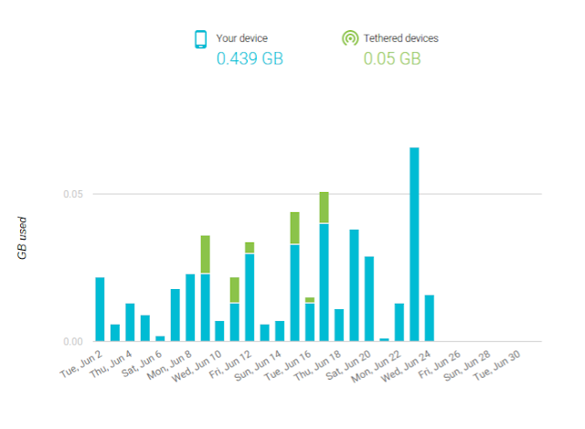585x429 pixels.
Task: Click the 0.05 GB tethered usage value
Action: pyautogui.click(x=392, y=59)
